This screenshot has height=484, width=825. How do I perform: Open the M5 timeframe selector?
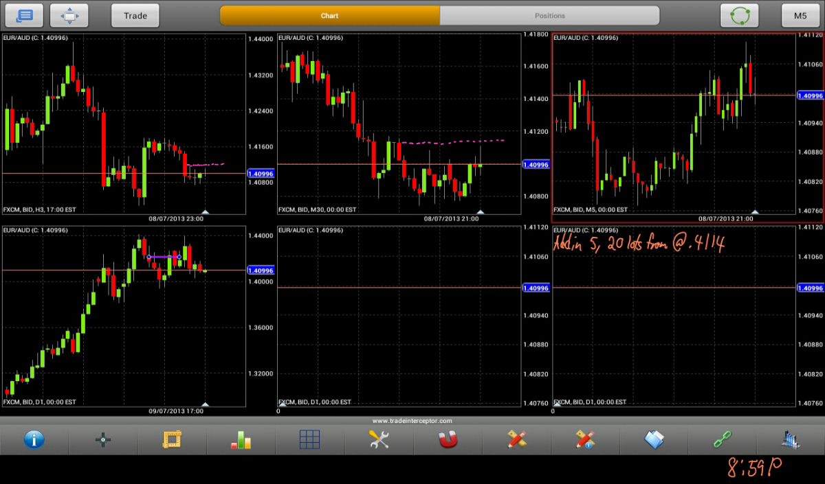[800, 15]
